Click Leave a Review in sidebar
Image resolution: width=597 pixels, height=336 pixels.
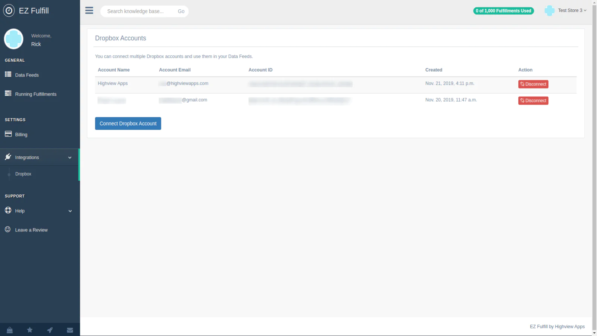pos(31,230)
